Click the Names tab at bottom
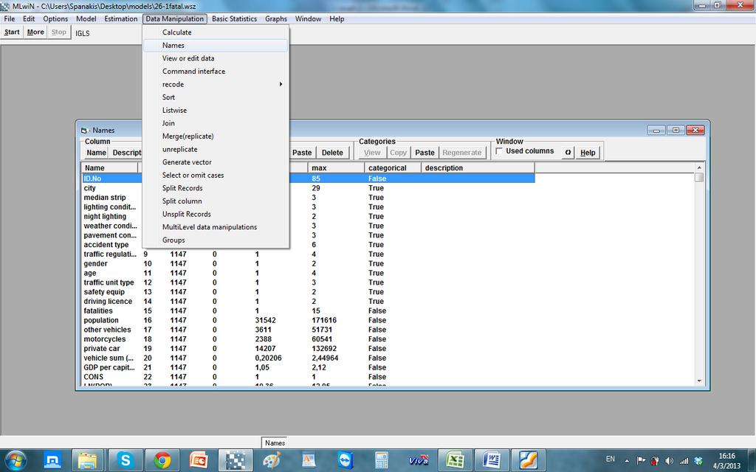 click(275, 443)
